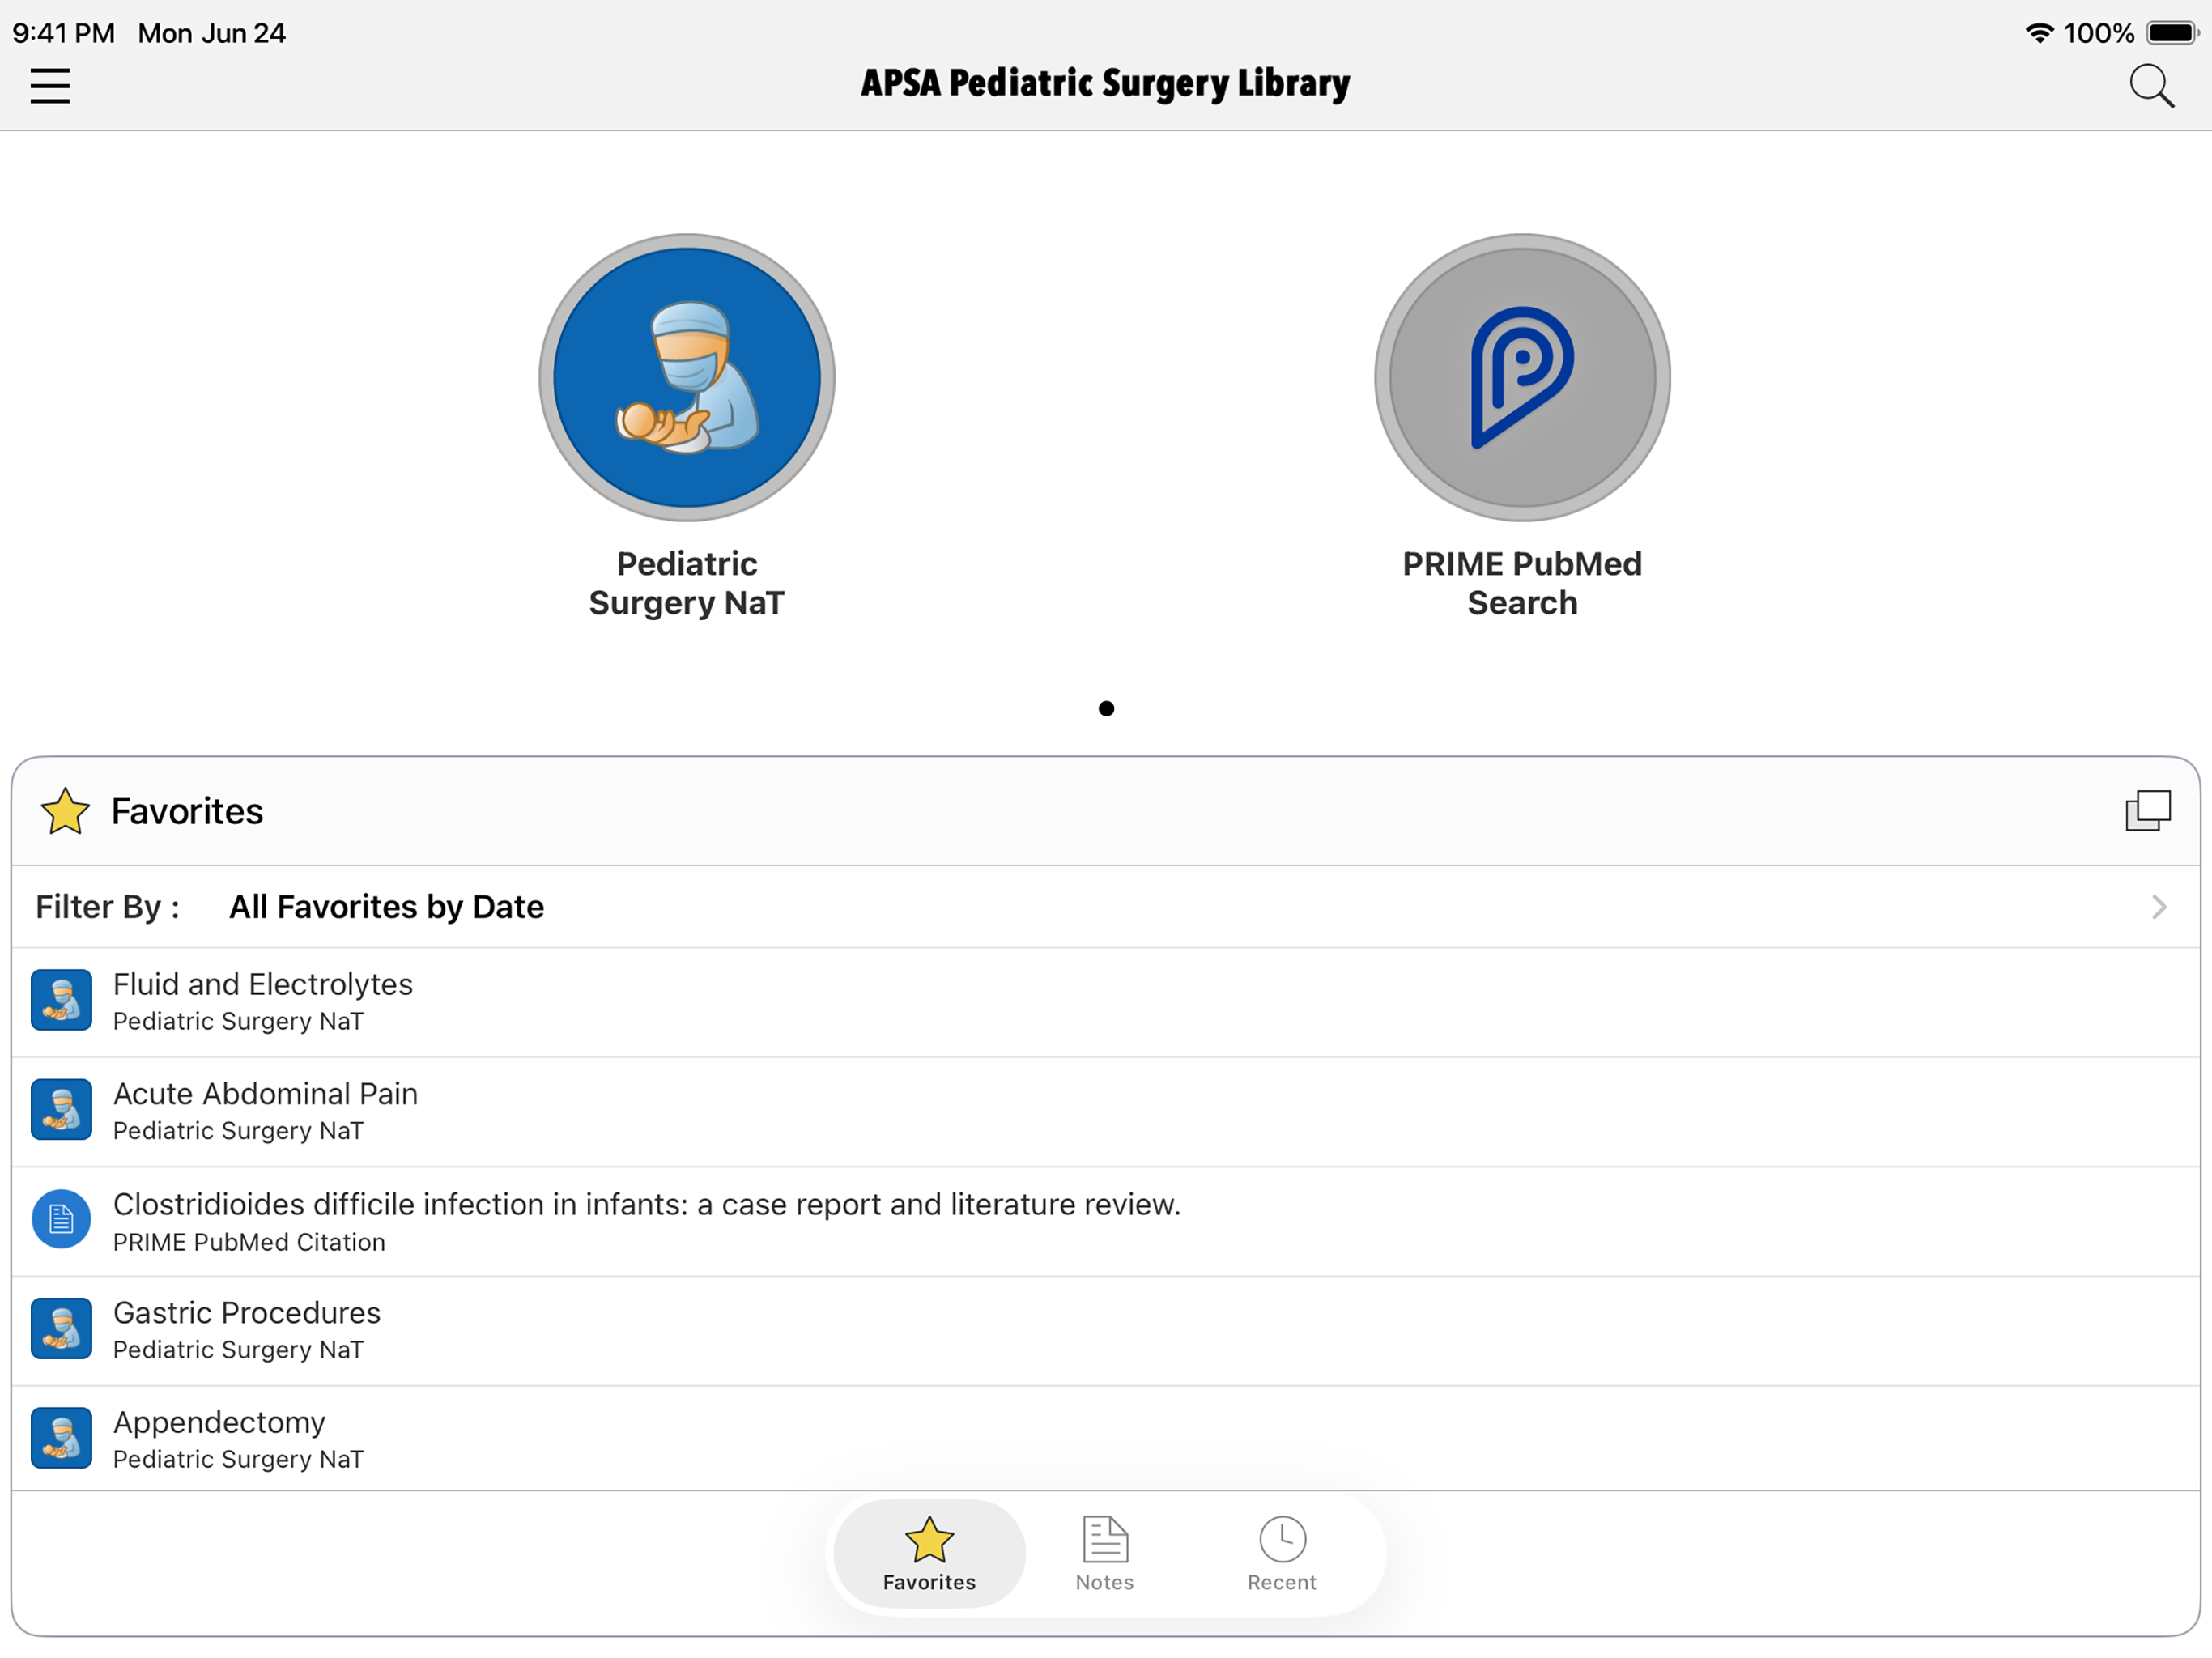This screenshot has height=1658, width=2212.
Task: Select All Favorites by Date filter
Action: tap(387, 907)
